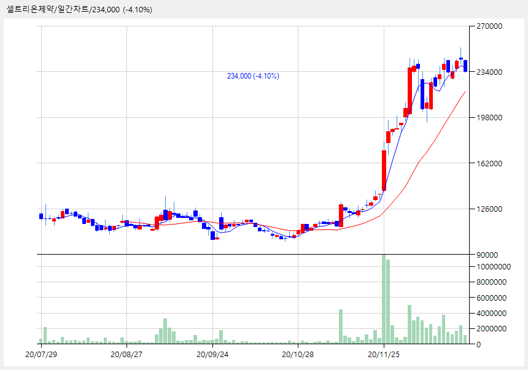This screenshot has height=370, width=528.
Task: Click the 8000000 volume axis label
Action: click(492, 282)
